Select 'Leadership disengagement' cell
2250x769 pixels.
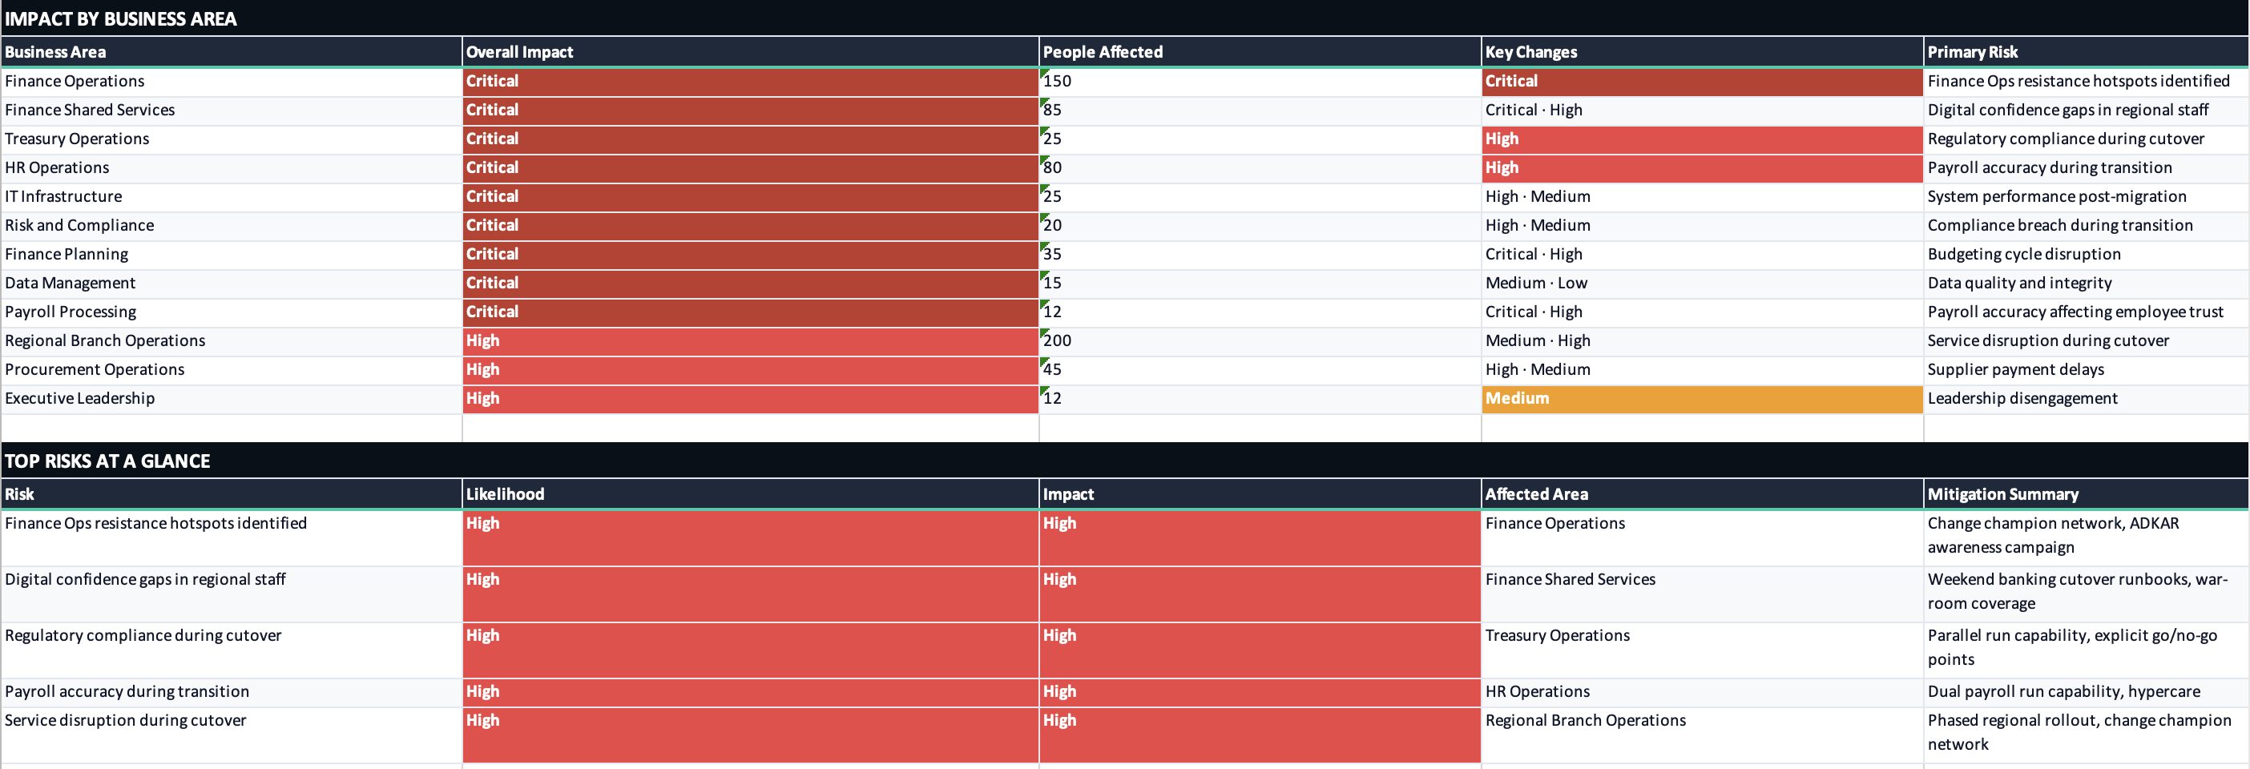pos(2086,398)
